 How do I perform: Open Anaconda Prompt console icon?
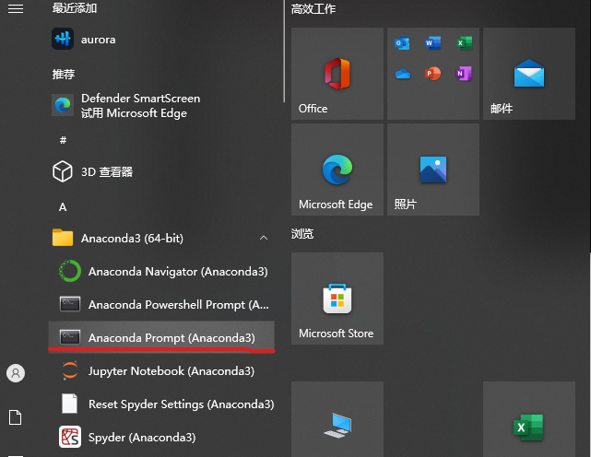click(x=70, y=337)
